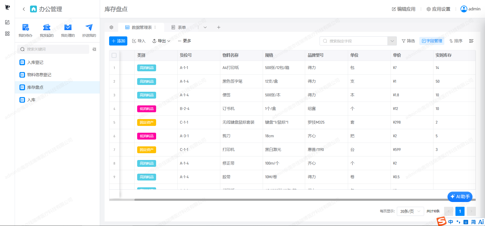
Task: Open the 导出 export dropdown
Action: (161, 41)
